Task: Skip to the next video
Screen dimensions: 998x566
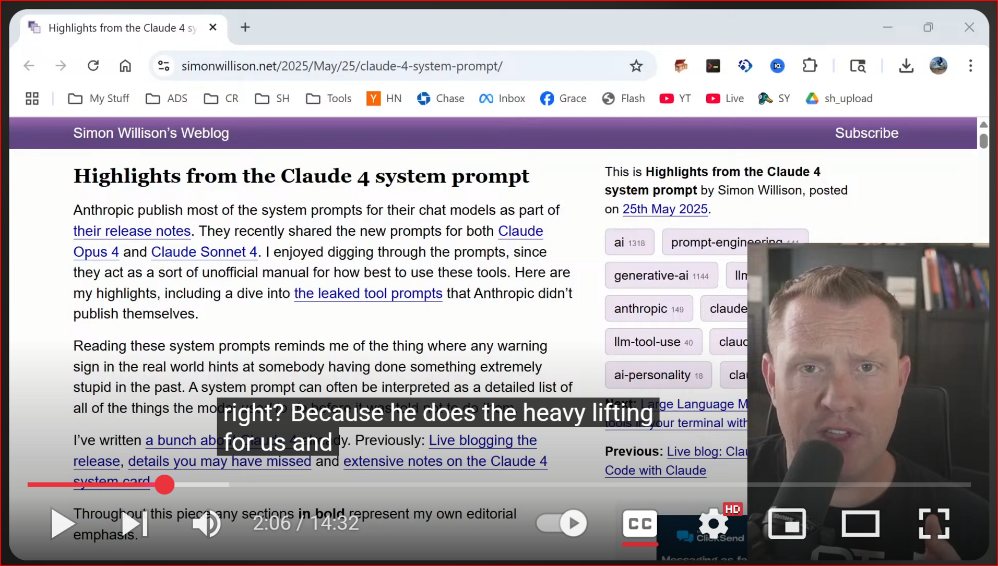Action: (x=135, y=523)
